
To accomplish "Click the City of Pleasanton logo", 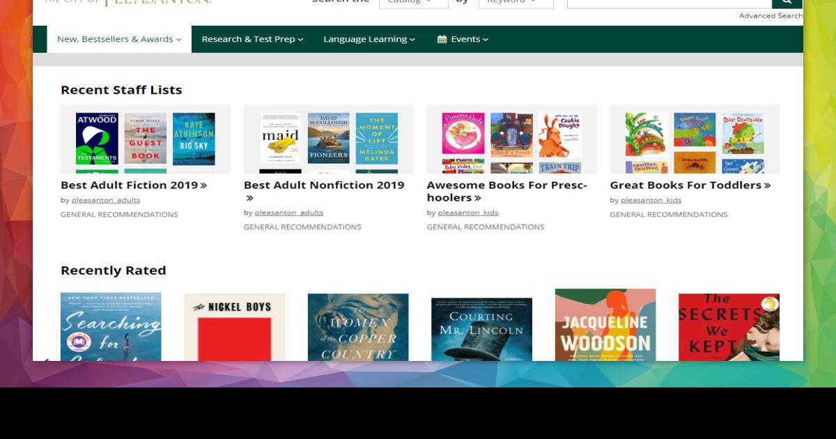I will tap(128, 3).
